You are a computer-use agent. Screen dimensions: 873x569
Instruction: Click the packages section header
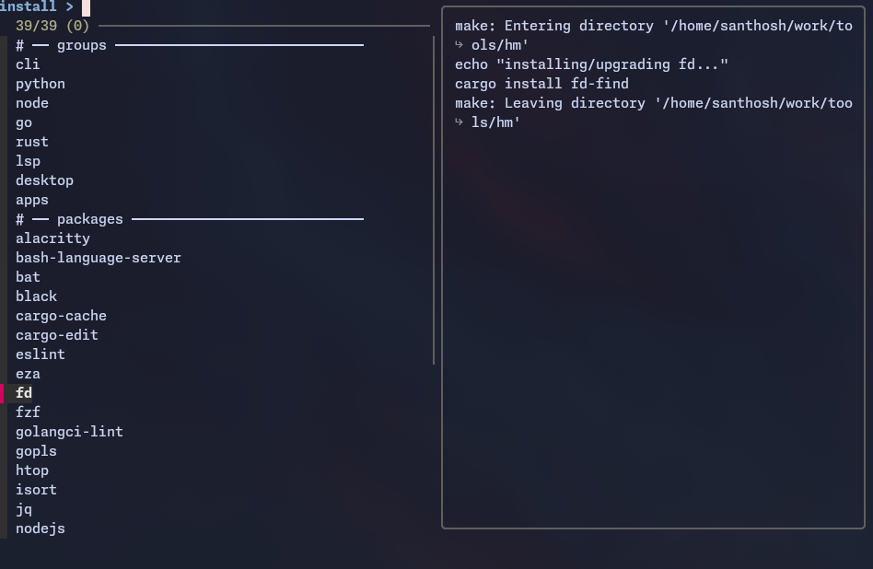pyautogui.click(x=89, y=219)
